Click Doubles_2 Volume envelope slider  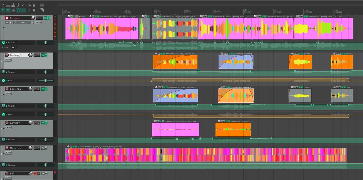(x=46, y=106)
